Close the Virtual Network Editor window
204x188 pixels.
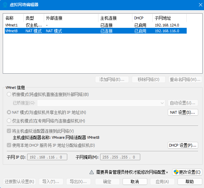pyautogui.click(x=201, y=5)
